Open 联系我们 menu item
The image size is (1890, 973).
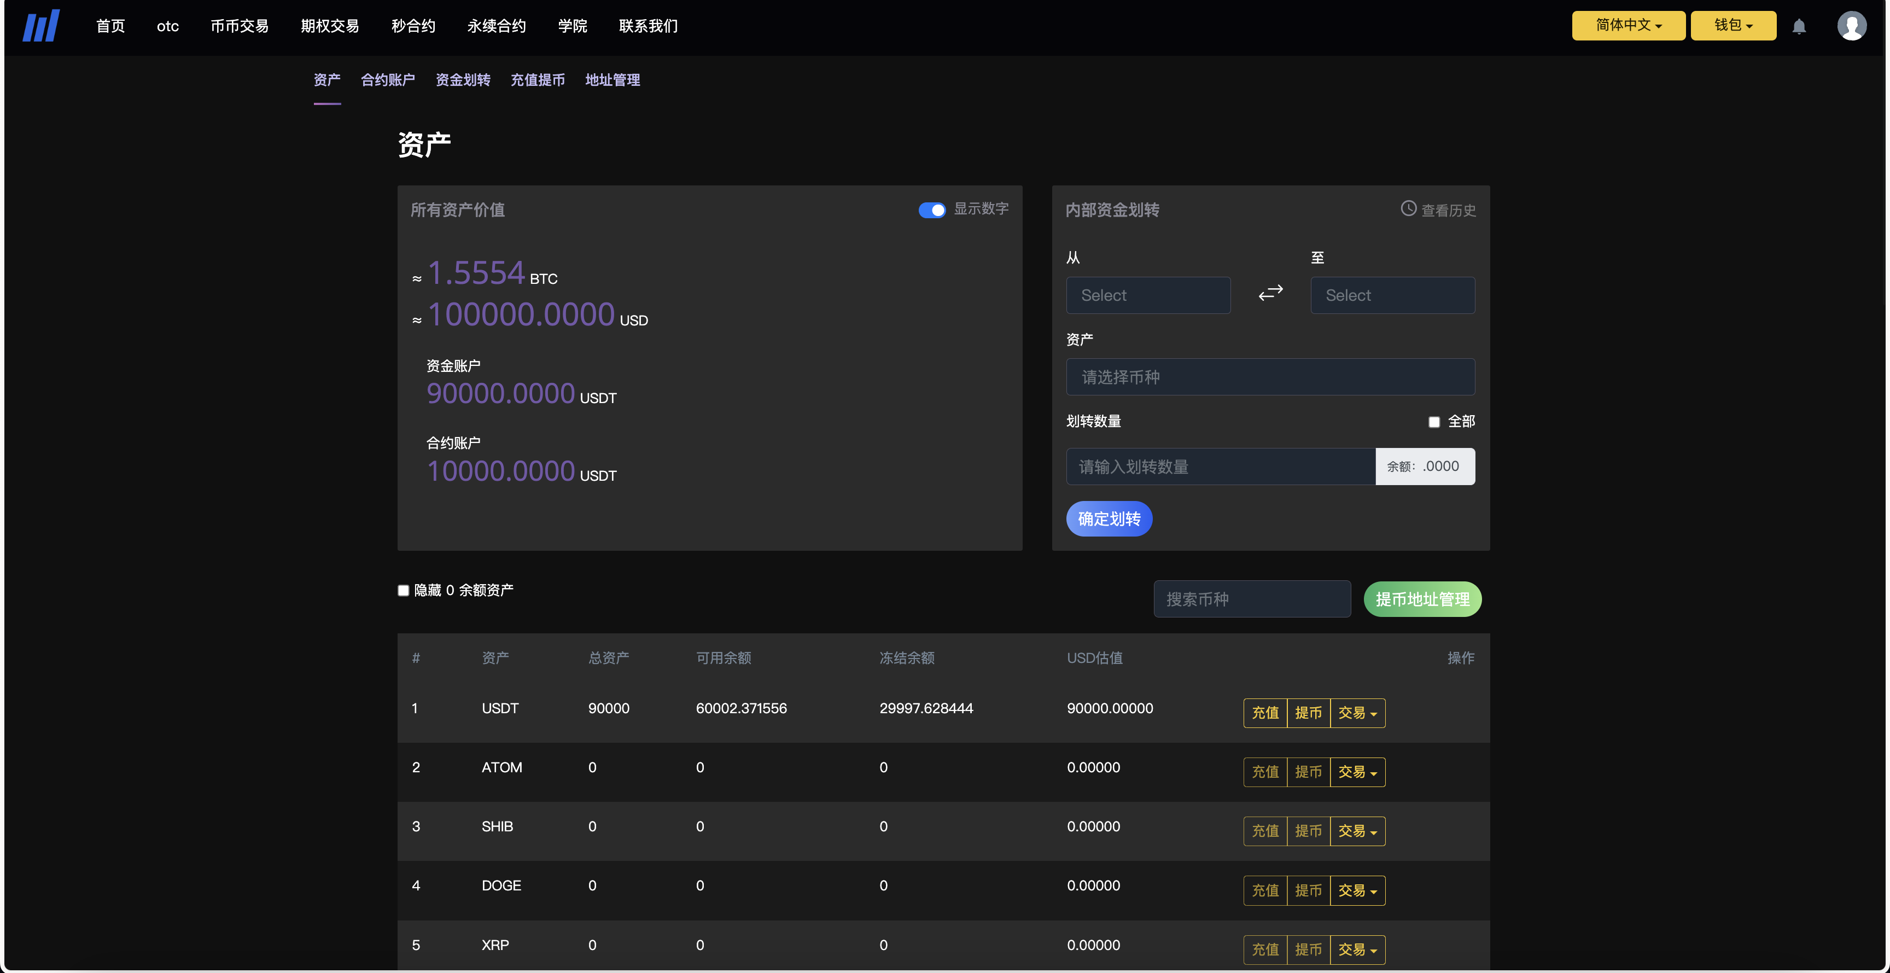pyautogui.click(x=649, y=26)
